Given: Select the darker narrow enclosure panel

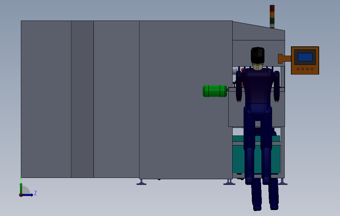Looking at the screenshot, I should point(83,99).
